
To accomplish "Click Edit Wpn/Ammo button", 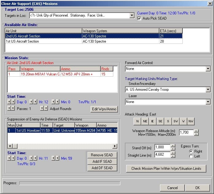I will tap(104, 109).
